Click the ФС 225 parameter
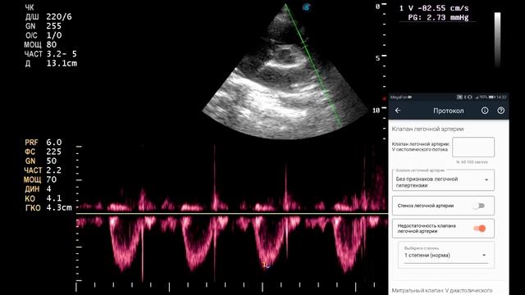 click(43, 152)
